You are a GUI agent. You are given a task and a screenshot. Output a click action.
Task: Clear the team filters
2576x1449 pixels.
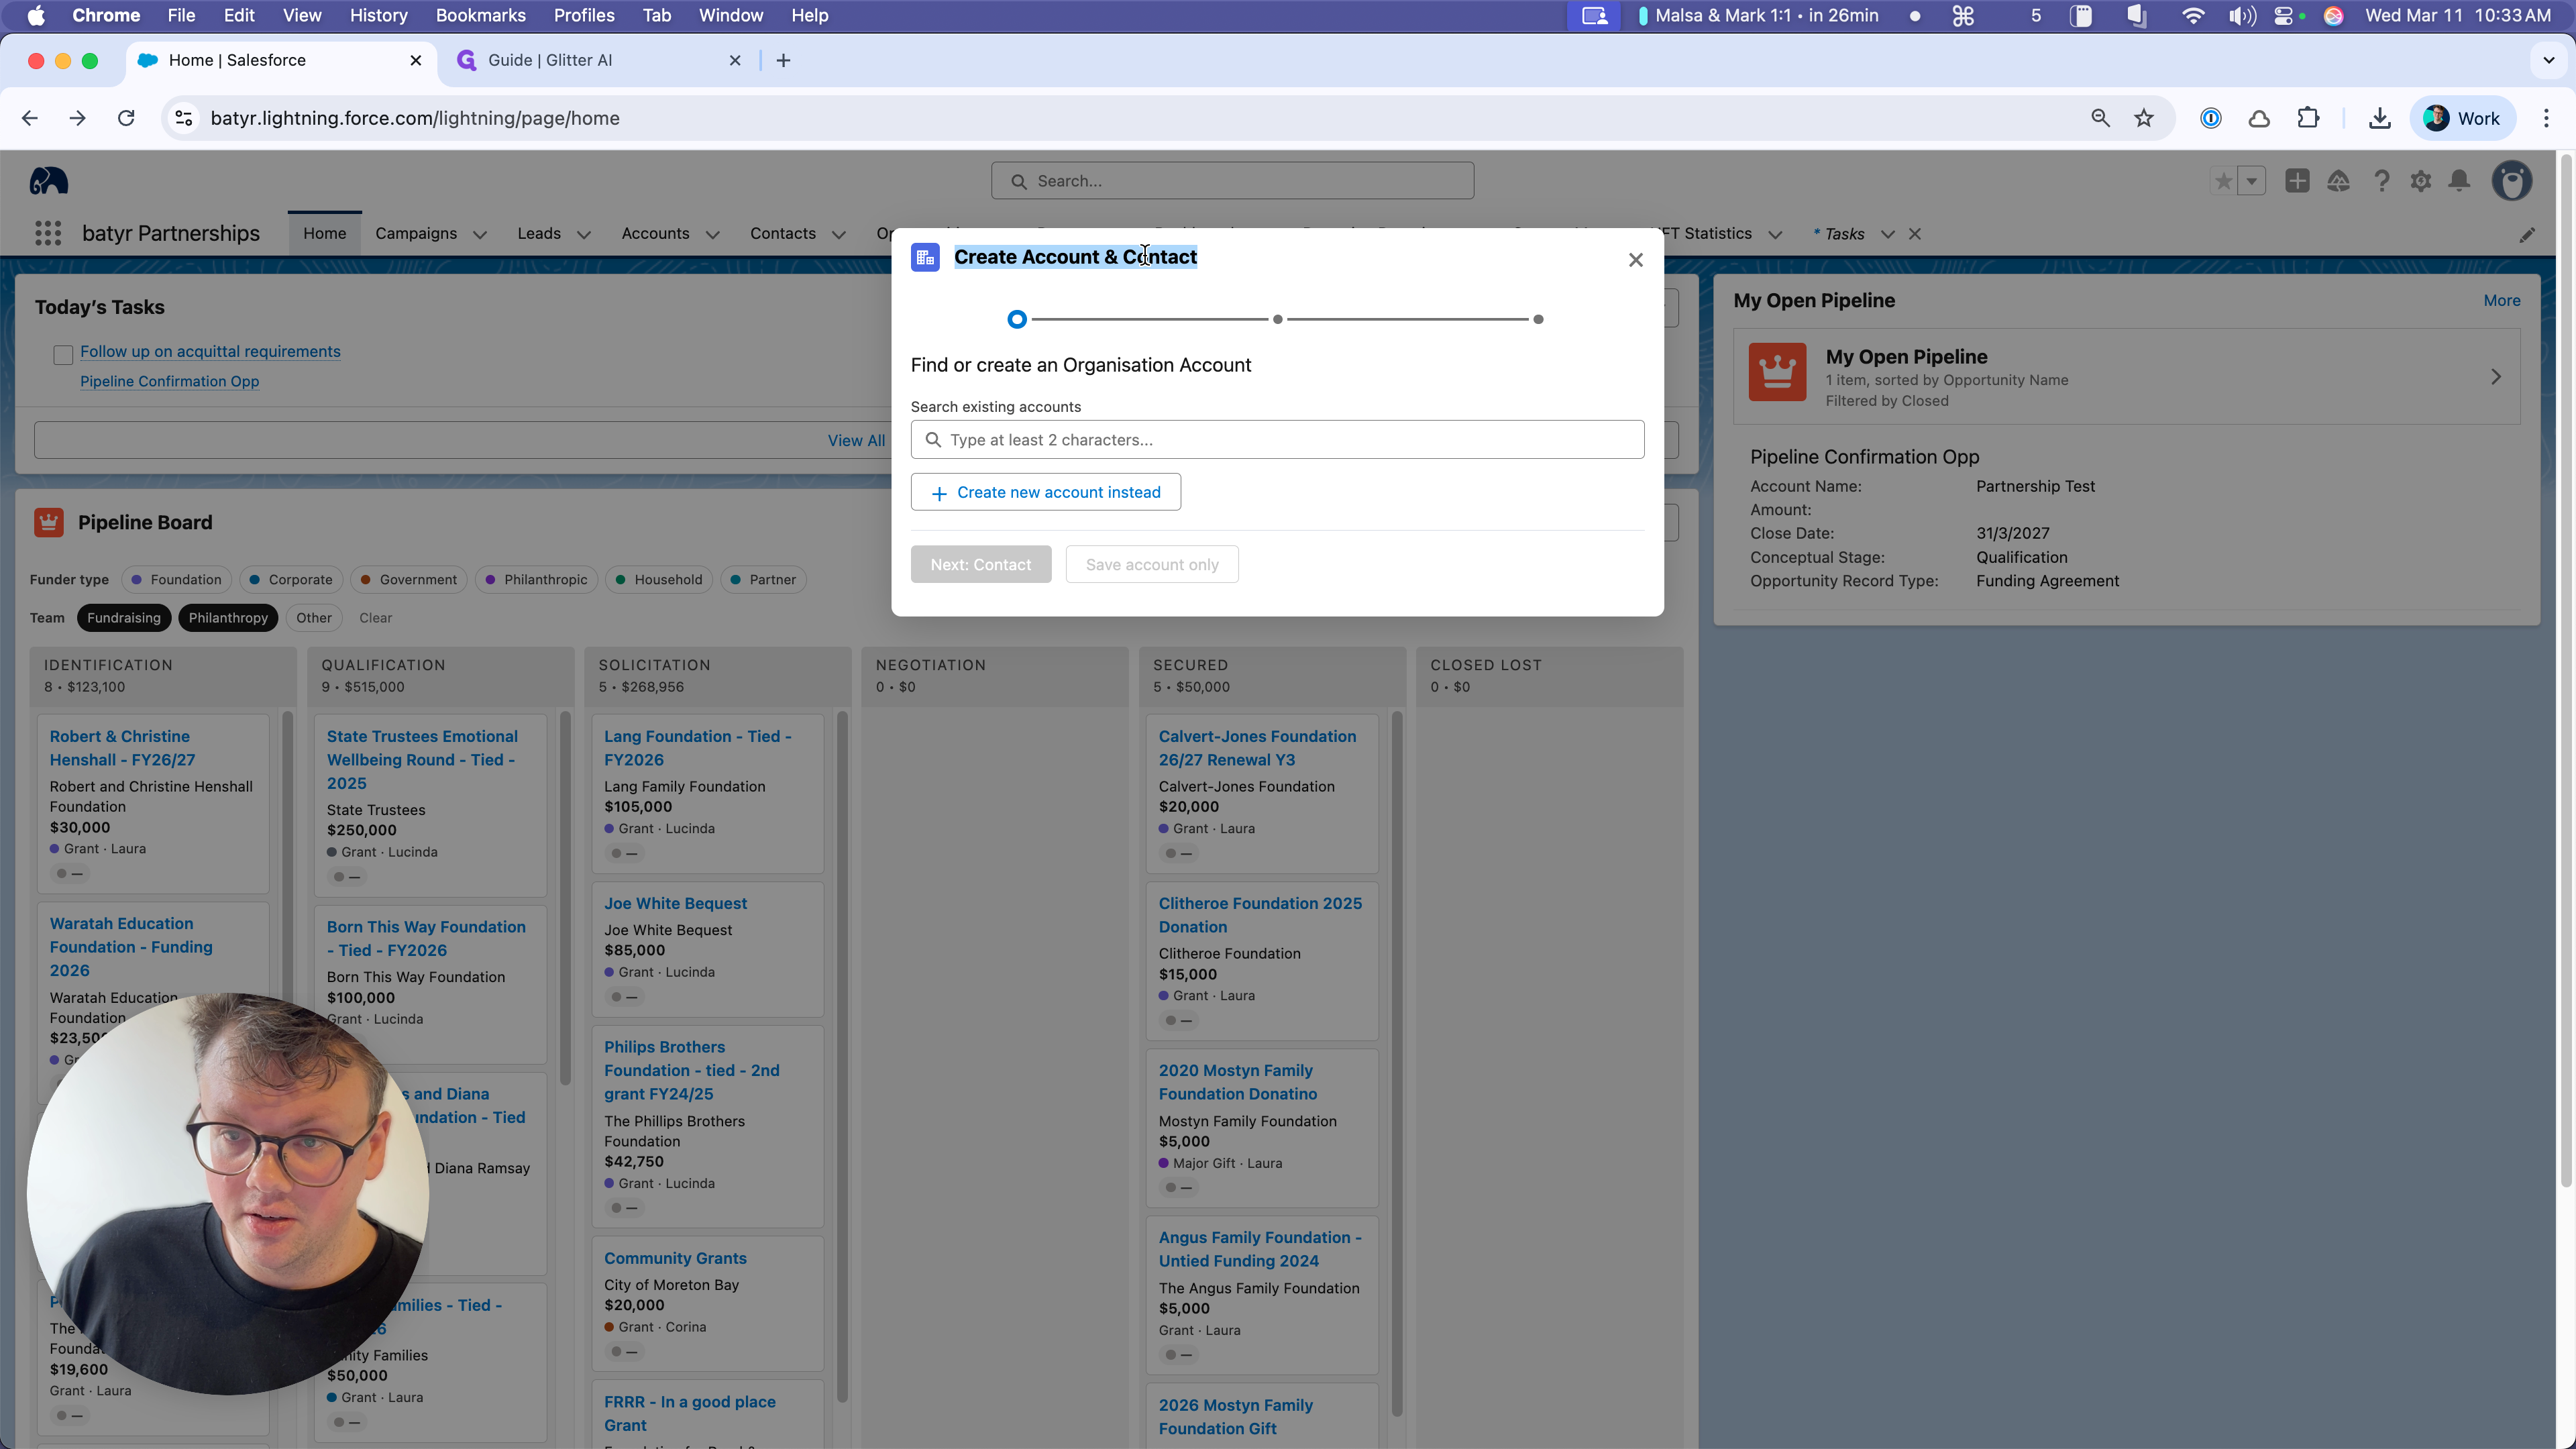point(375,618)
